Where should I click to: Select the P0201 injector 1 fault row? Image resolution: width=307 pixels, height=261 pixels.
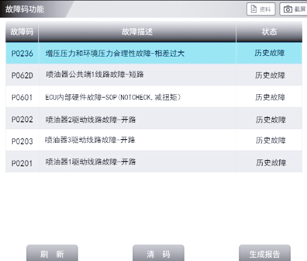pyautogui.click(x=154, y=162)
